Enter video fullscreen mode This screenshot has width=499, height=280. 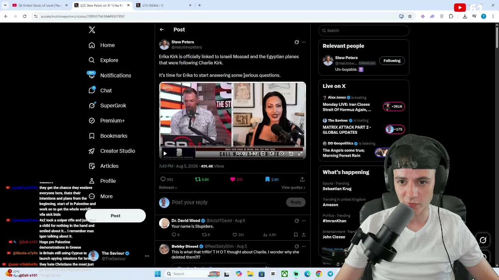click(300, 154)
